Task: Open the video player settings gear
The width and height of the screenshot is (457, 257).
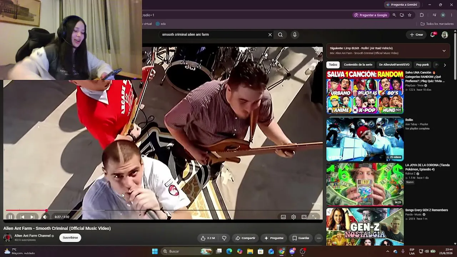Action: [x=293, y=217]
